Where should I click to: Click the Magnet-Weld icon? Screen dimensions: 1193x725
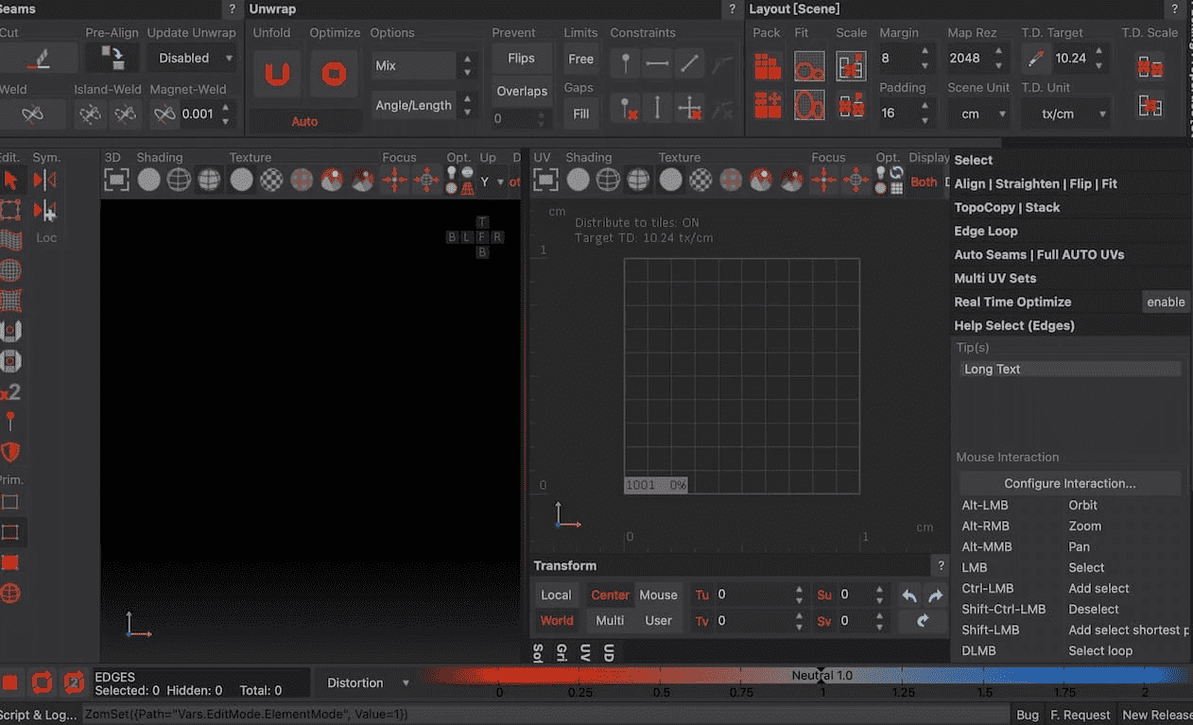[x=164, y=113]
